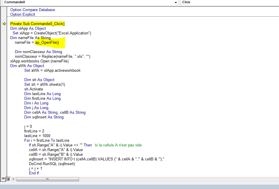Viewport: 279px width, 189px height.
Task: Click 'DoCmd.RunSQL (sqlInsert)' line
Action: [52, 164]
